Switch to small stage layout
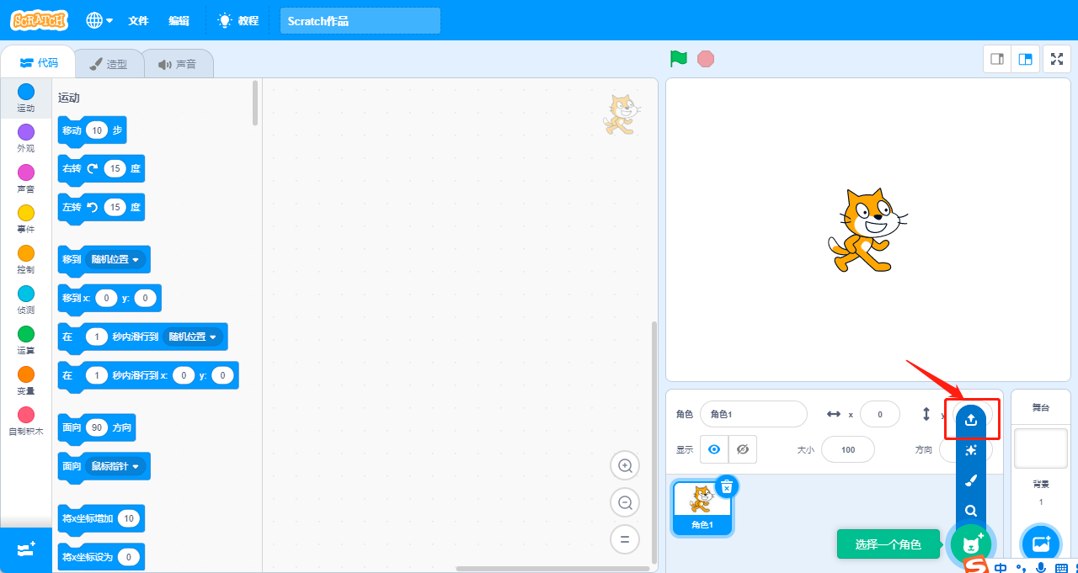The width and height of the screenshot is (1078, 573). click(997, 59)
